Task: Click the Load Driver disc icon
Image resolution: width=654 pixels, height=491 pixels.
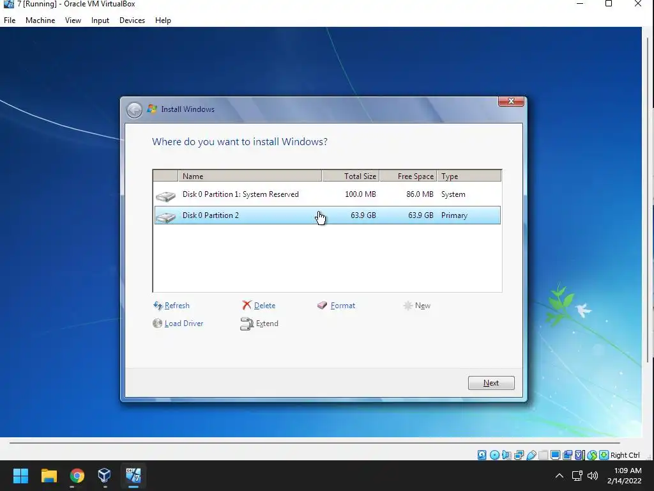Action: click(x=157, y=323)
